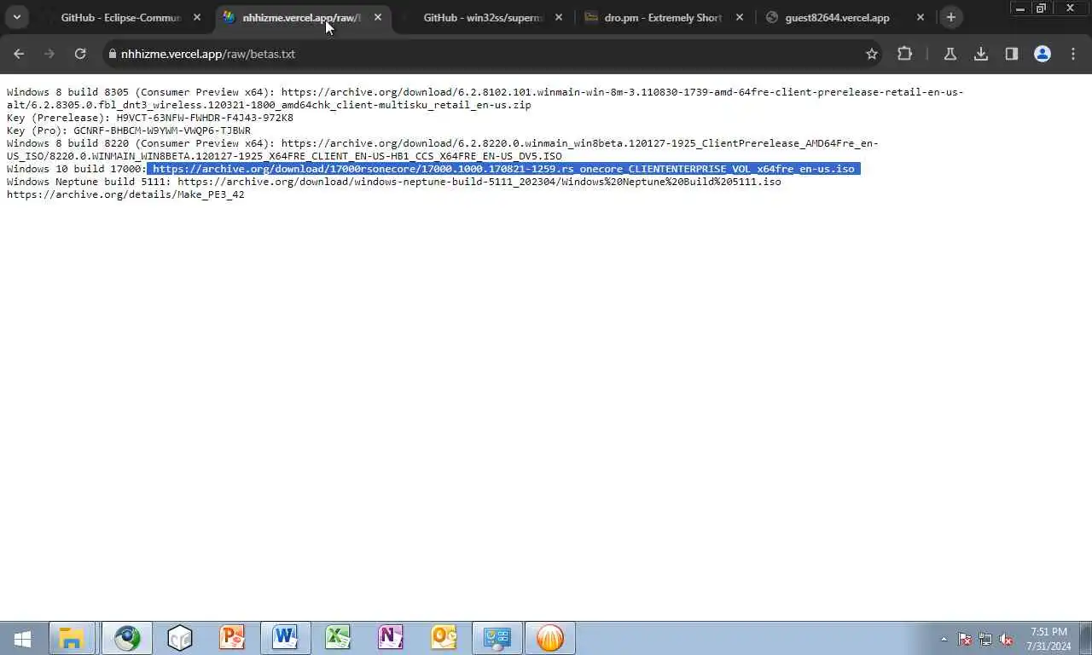Launch Excel from taskbar
The image size is (1092, 655).
tap(338, 638)
